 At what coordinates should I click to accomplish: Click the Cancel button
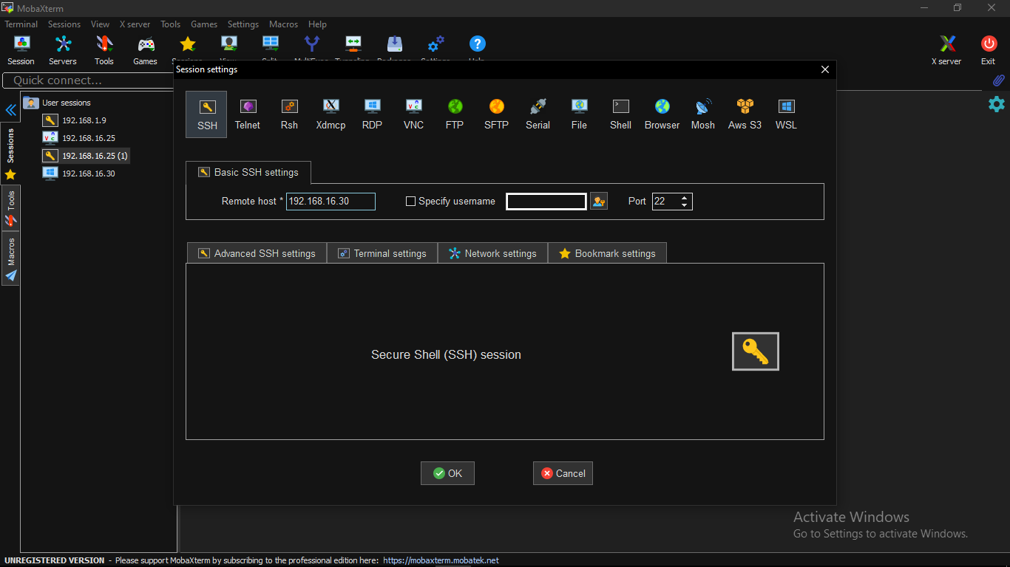pos(563,473)
